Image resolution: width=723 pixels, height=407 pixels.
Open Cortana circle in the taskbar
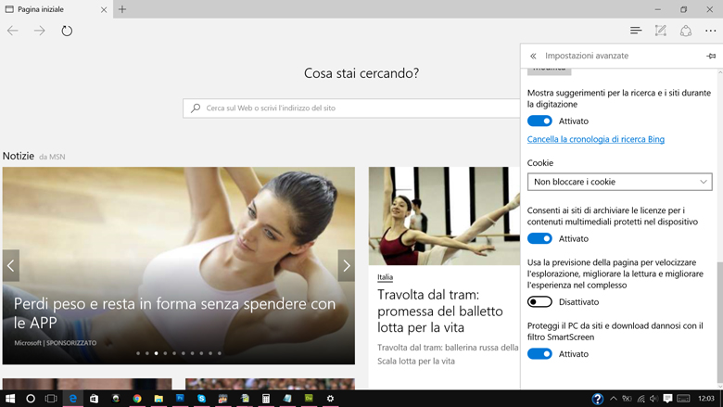[31, 399]
